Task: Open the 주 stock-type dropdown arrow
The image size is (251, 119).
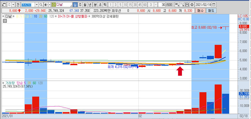Action: pos(13,5)
